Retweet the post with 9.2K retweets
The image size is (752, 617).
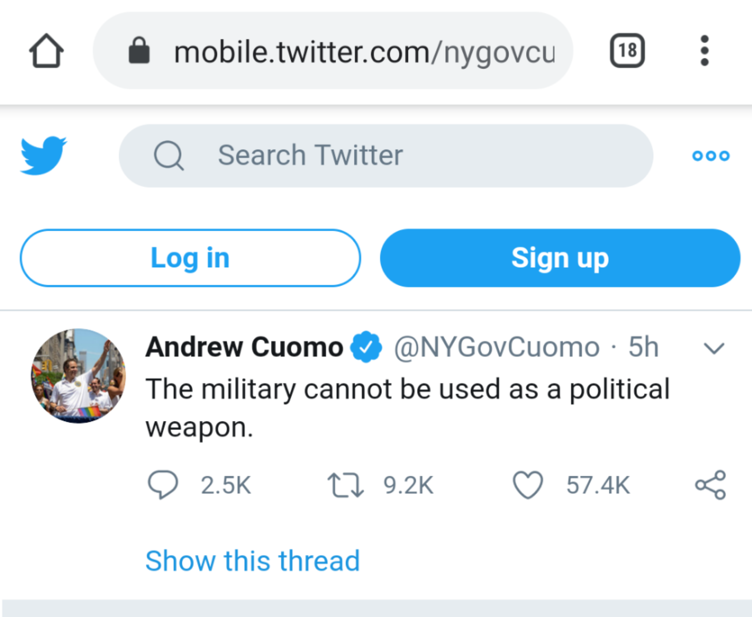[x=346, y=485]
